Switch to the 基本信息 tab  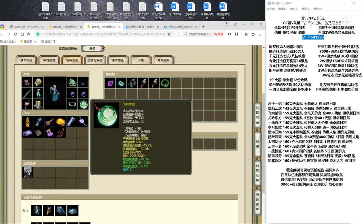26,60
